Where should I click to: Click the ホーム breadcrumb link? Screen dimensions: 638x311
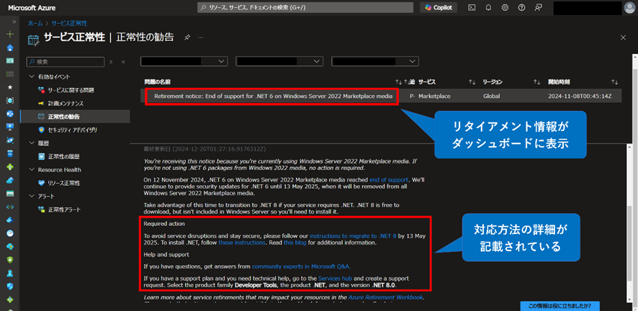[35, 23]
